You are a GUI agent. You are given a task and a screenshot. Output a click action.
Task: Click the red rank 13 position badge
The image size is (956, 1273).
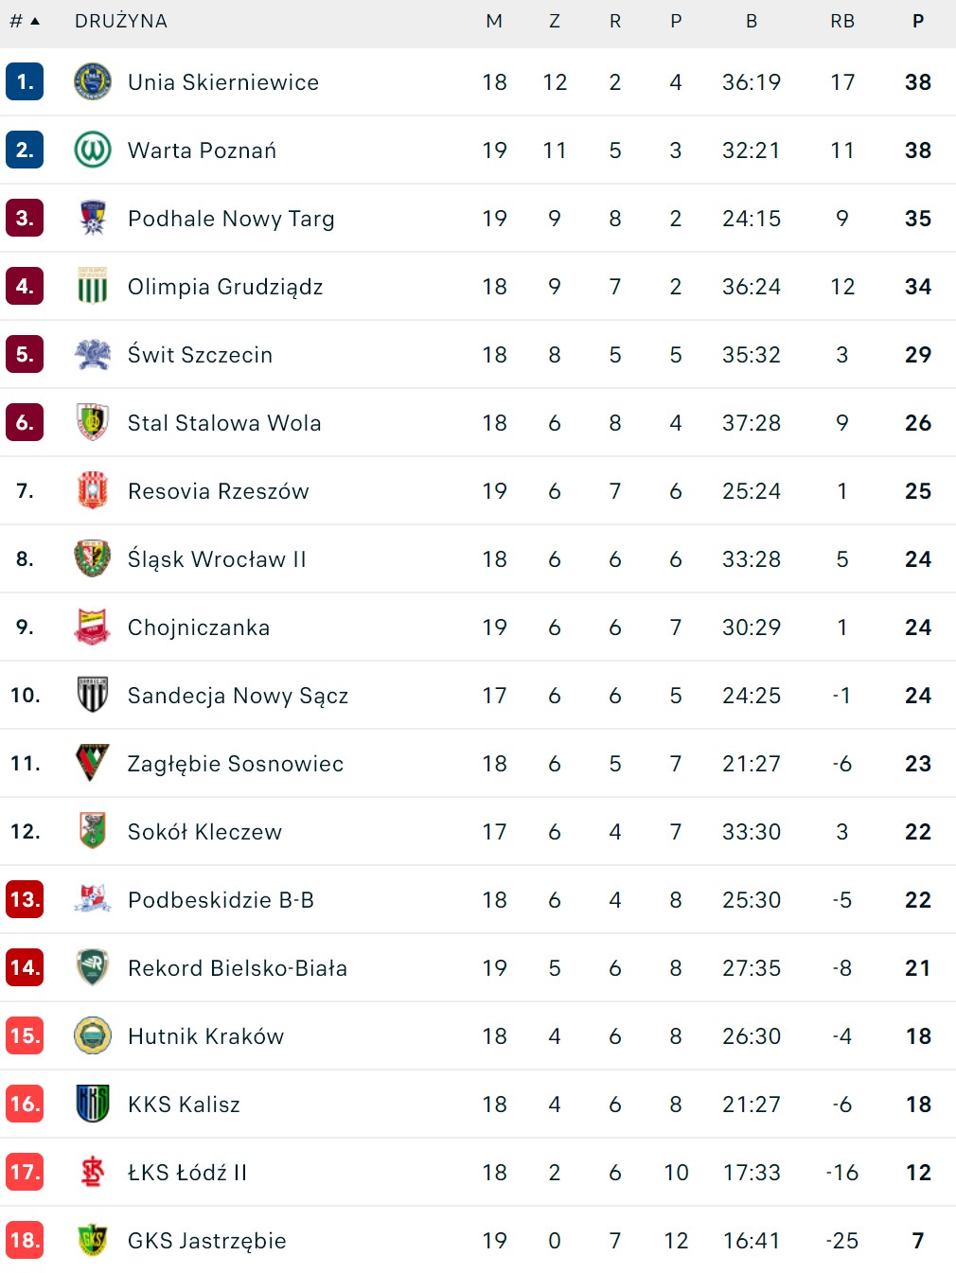pos(25,900)
